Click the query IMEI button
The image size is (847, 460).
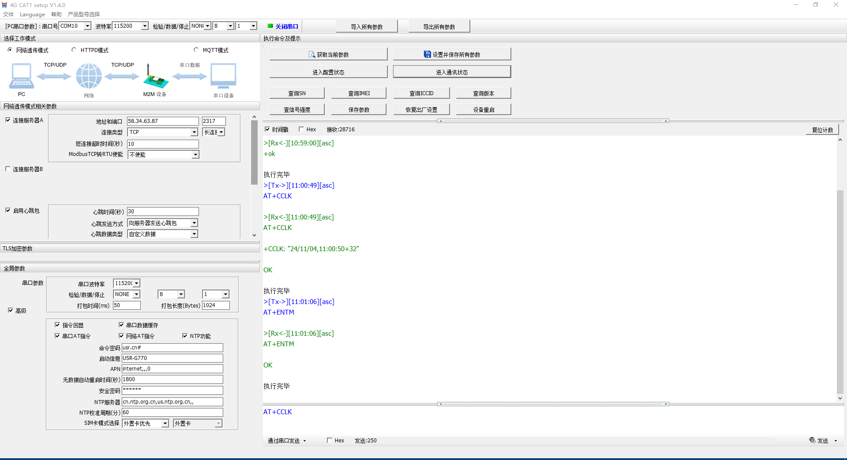pos(359,93)
